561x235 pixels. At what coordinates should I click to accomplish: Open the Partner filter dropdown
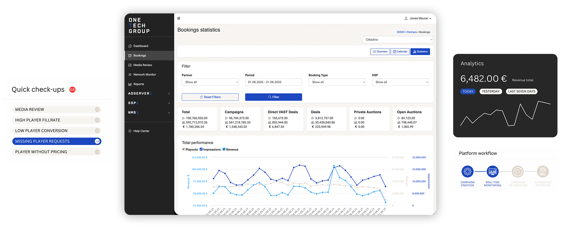tap(210, 82)
